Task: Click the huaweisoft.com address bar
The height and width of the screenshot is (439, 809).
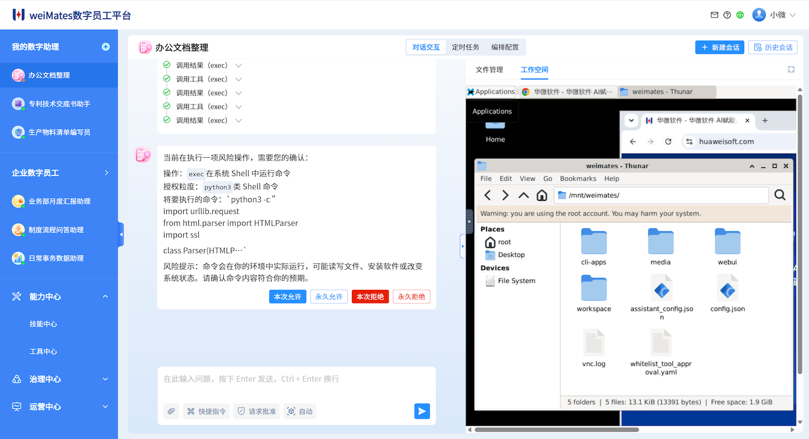Action: point(739,141)
